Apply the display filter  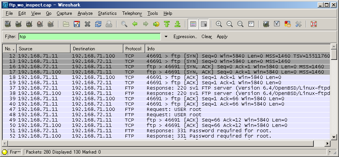pos(222,37)
